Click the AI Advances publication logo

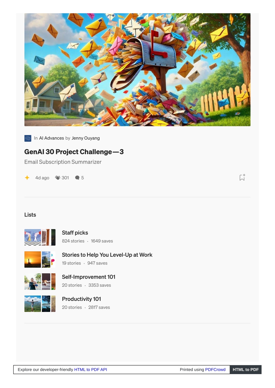click(28, 138)
